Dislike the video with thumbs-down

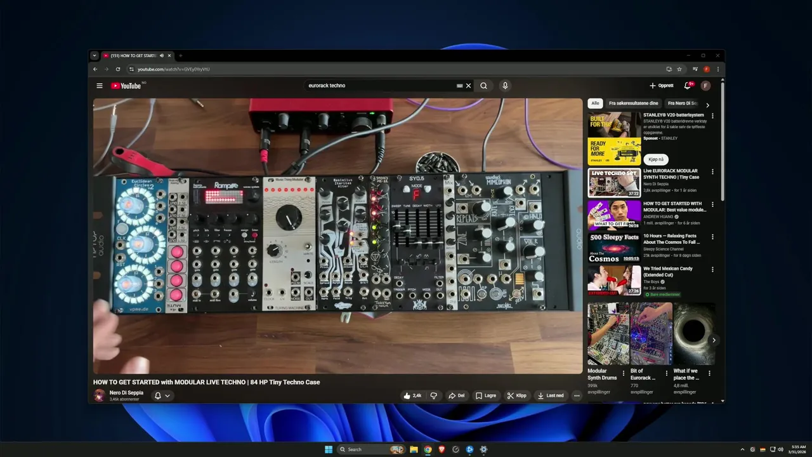[434, 395]
